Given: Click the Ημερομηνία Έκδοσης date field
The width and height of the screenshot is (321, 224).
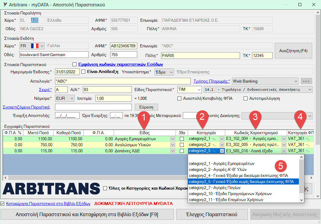Looking at the screenshot, I should pyautogui.click(x=67, y=72).
